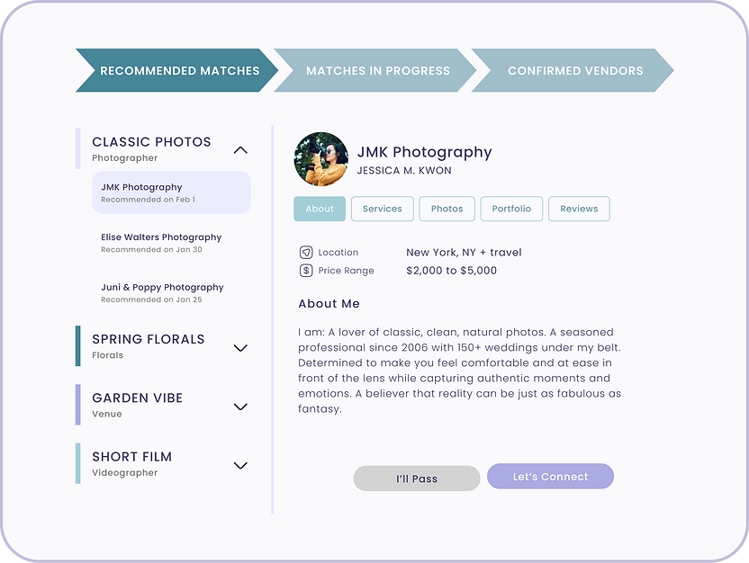The height and width of the screenshot is (563, 749).
Task: Click the Matches In Progress chevron banner
Action: pos(378,70)
